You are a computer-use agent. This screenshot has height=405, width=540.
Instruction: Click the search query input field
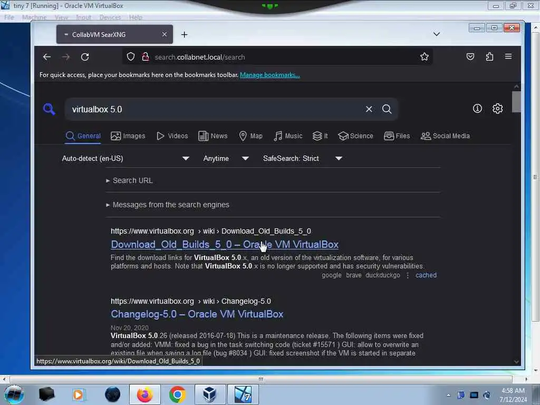pyautogui.click(x=215, y=109)
